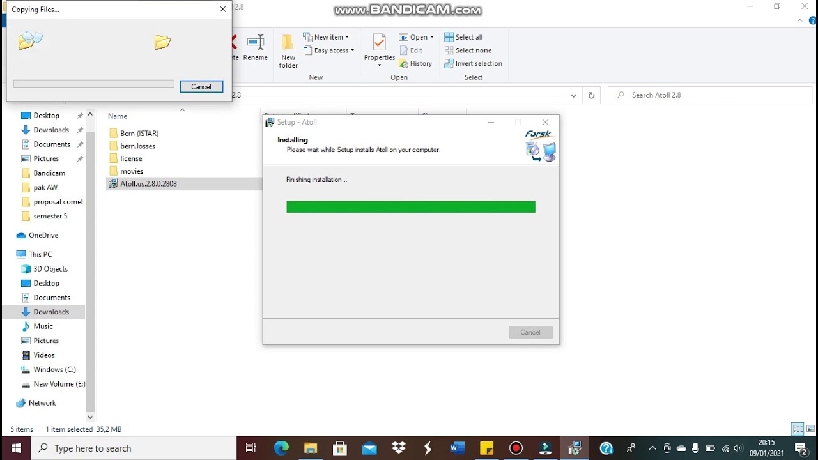Switch to the Atoll setup taskbar icon
Viewport: 818px width, 460px height.
(575, 448)
